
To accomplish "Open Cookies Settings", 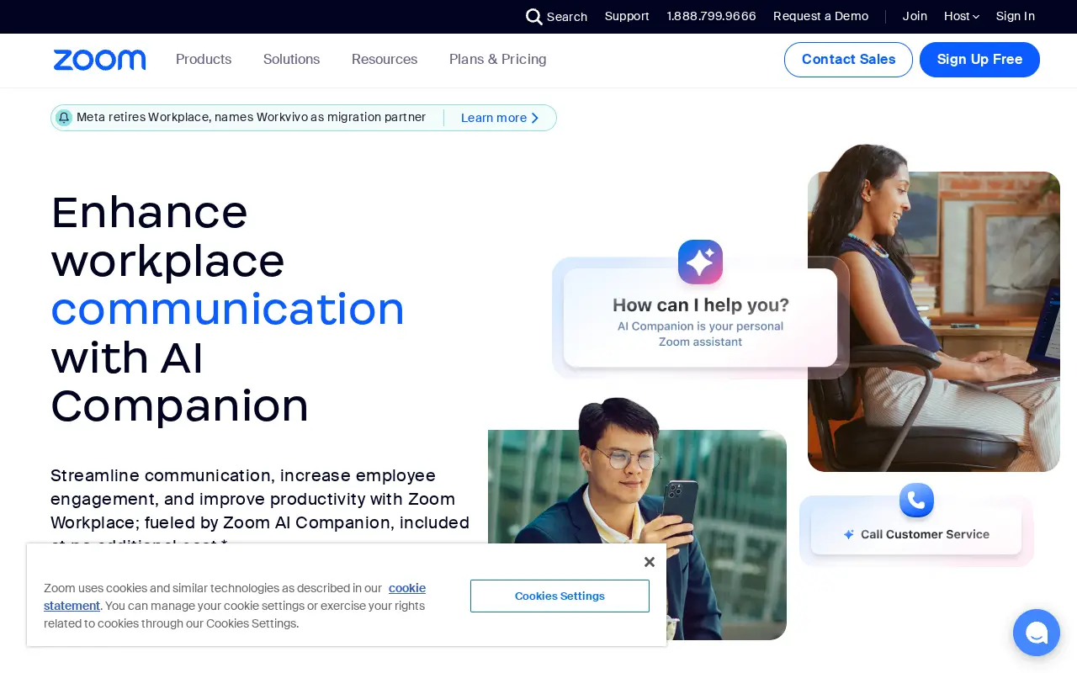I will (x=560, y=596).
